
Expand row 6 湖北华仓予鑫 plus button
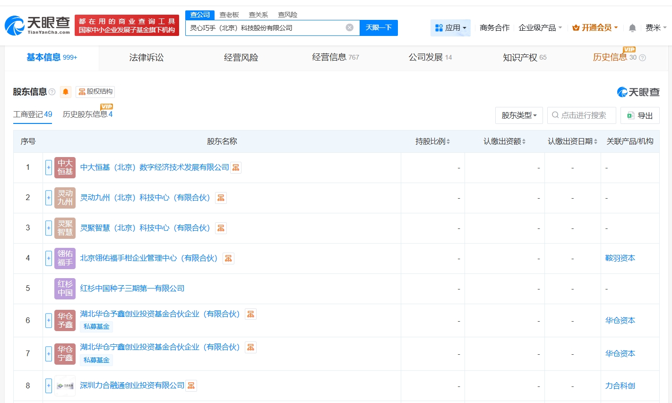(x=49, y=321)
